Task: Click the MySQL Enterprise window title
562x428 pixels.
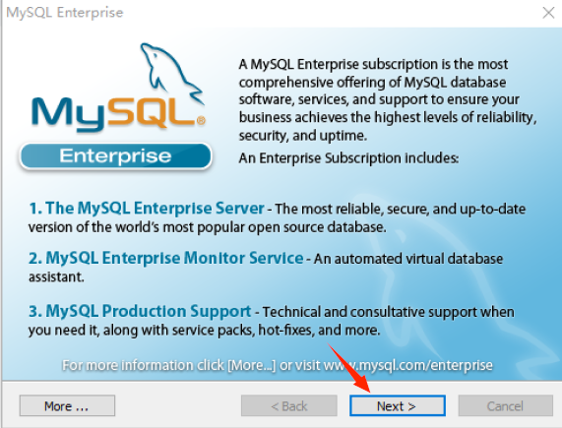Action: 65,13
